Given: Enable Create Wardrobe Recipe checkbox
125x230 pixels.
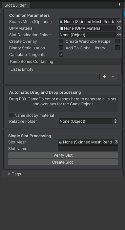Looking at the screenshot, I should (x=117, y=41).
